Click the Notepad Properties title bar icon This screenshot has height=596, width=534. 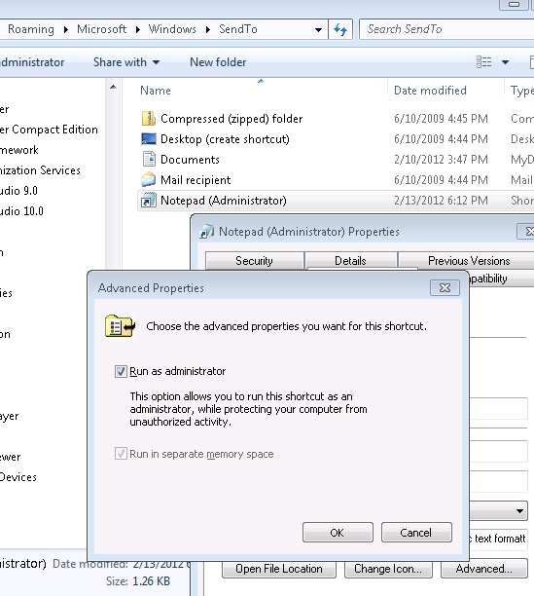click(207, 232)
